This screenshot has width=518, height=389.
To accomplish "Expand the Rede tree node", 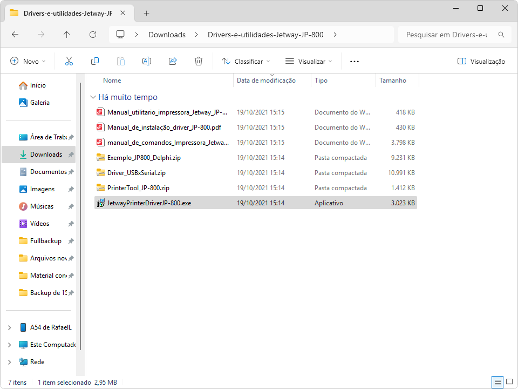I will coord(10,362).
